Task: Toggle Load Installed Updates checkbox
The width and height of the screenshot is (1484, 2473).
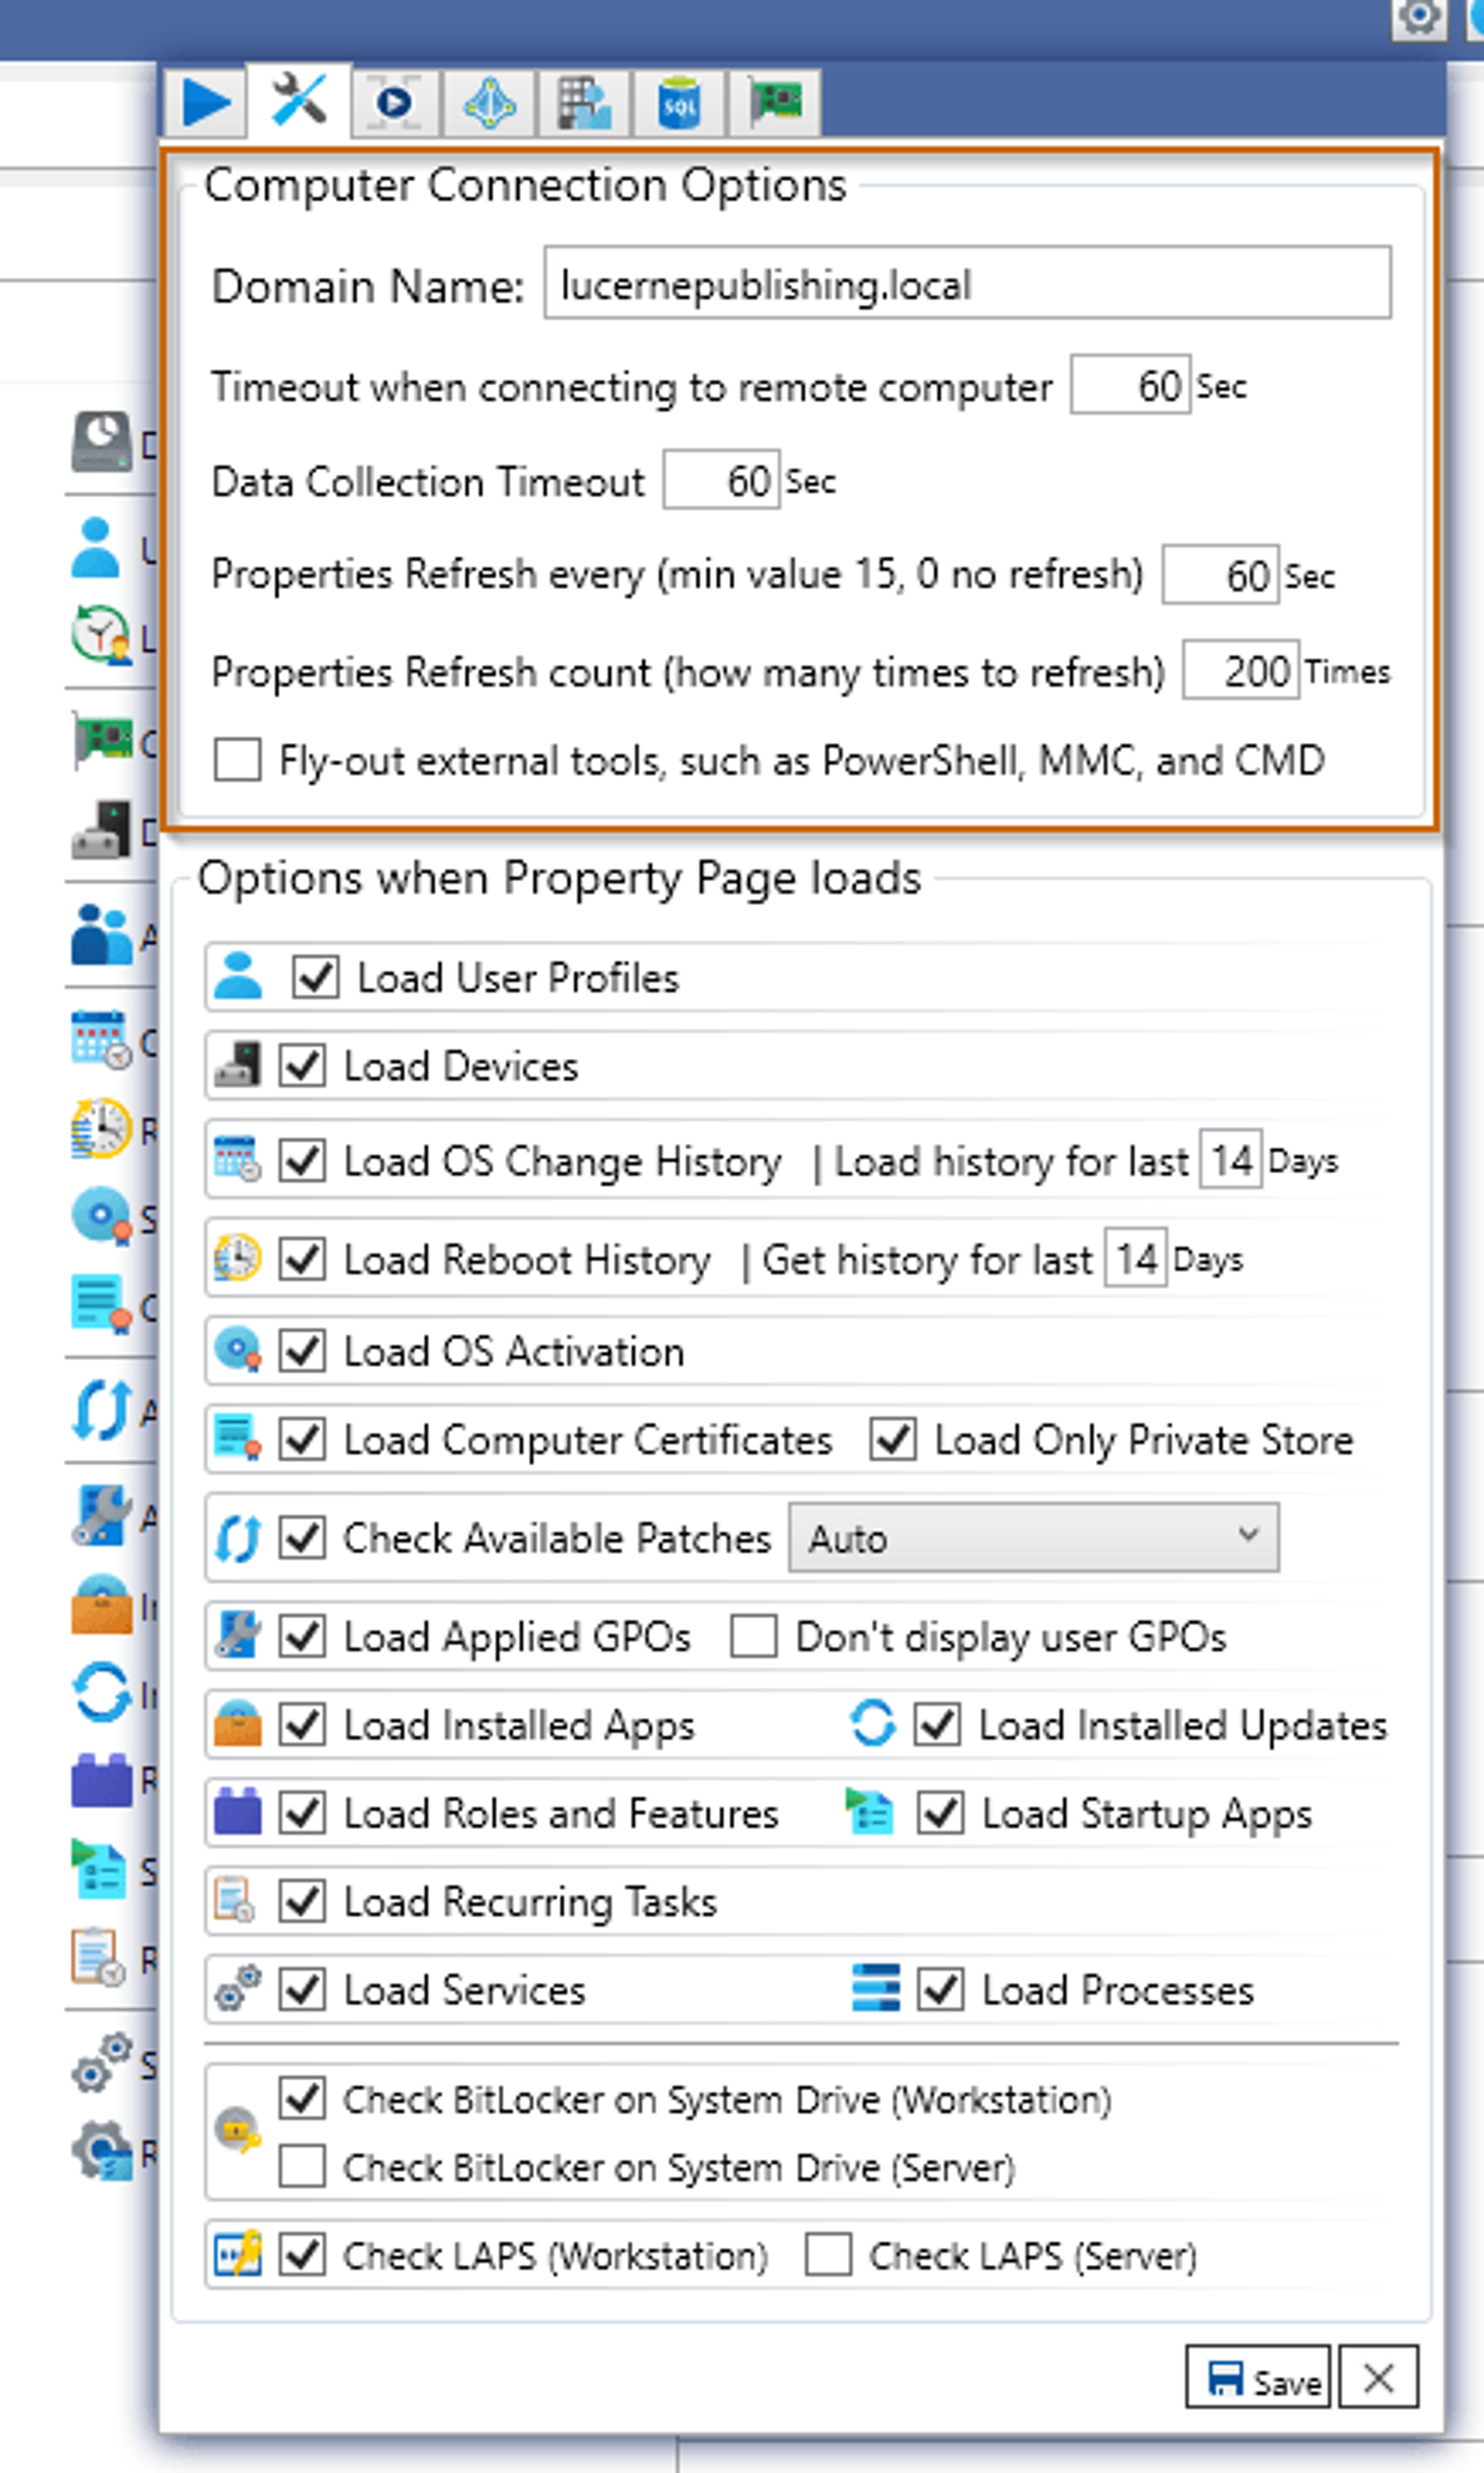Action: pyautogui.click(x=938, y=1724)
